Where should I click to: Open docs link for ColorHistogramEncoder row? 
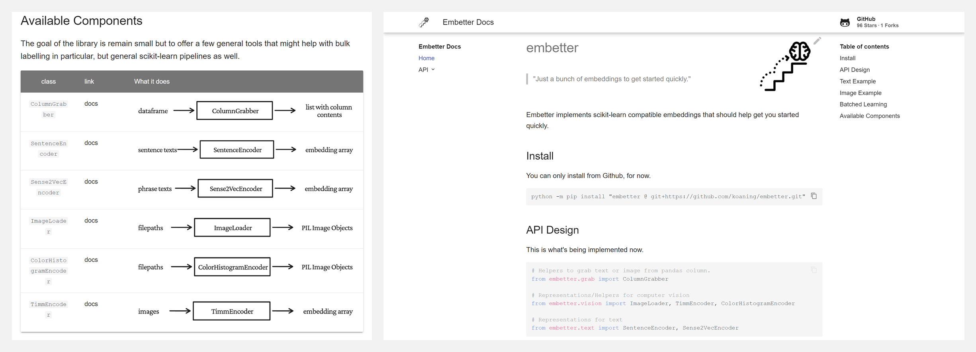91,259
